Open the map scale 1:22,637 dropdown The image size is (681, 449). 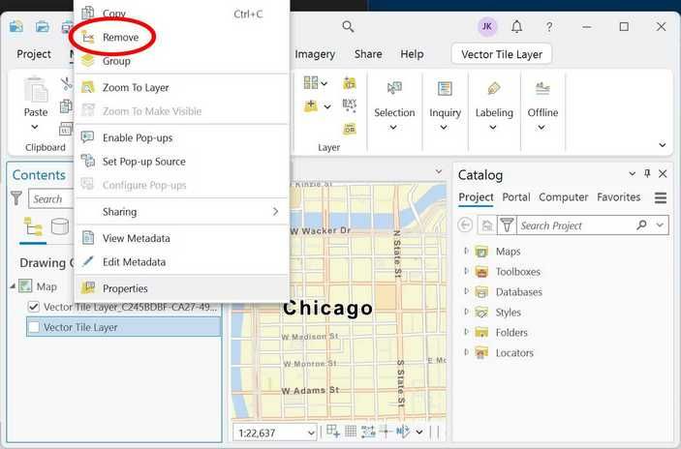click(311, 433)
